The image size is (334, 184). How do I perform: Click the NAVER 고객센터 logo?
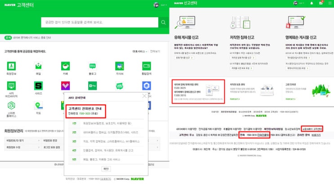pyautogui.click(x=19, y=5)
